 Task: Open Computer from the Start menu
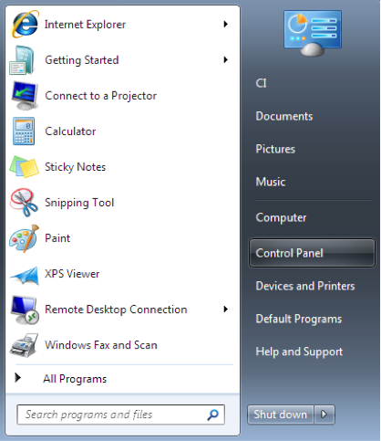281,218
